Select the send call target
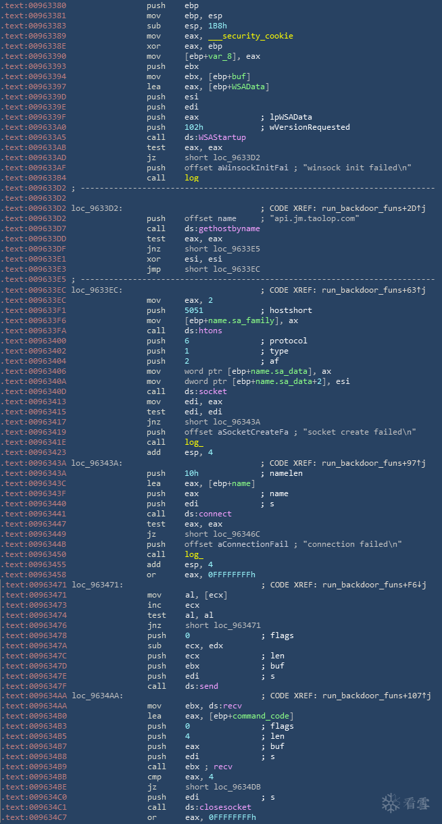Screen dimensions: 442x824 [x=210, y=686]
